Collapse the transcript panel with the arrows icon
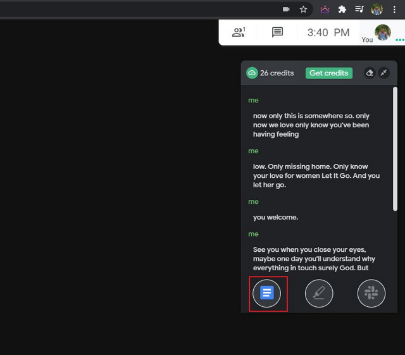Image resolution: width=405 pixels, height=355 pixels. pyautogui.click(x=383, y=73)
